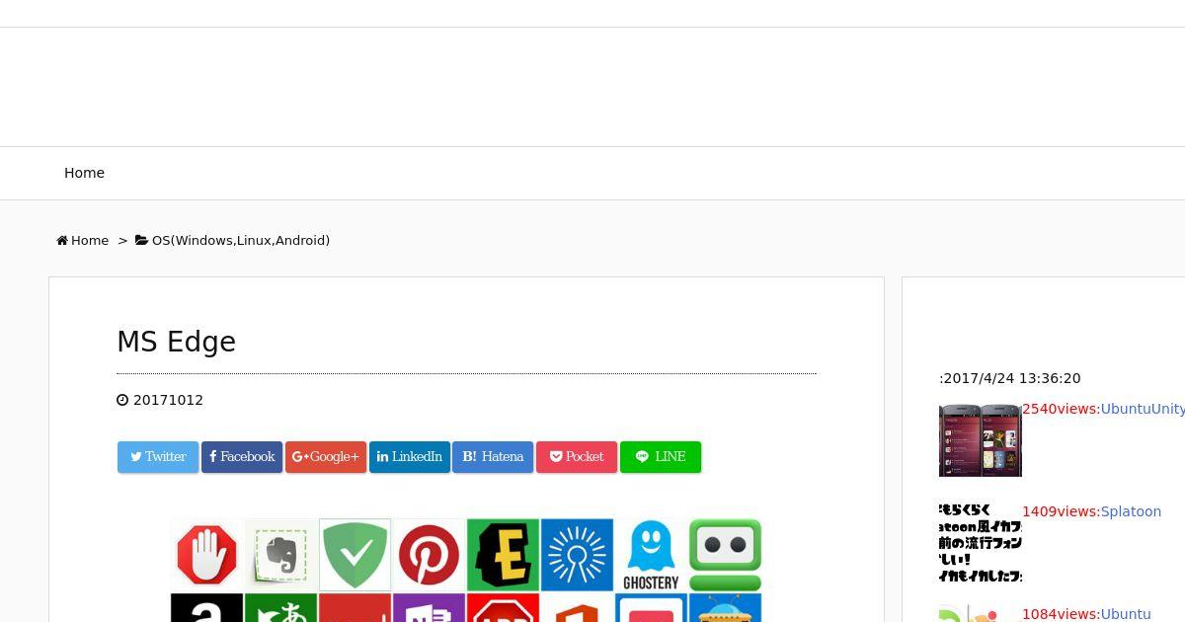Click the 2540views count text
Screen dimensions: 1185x622
[1061, 409]
